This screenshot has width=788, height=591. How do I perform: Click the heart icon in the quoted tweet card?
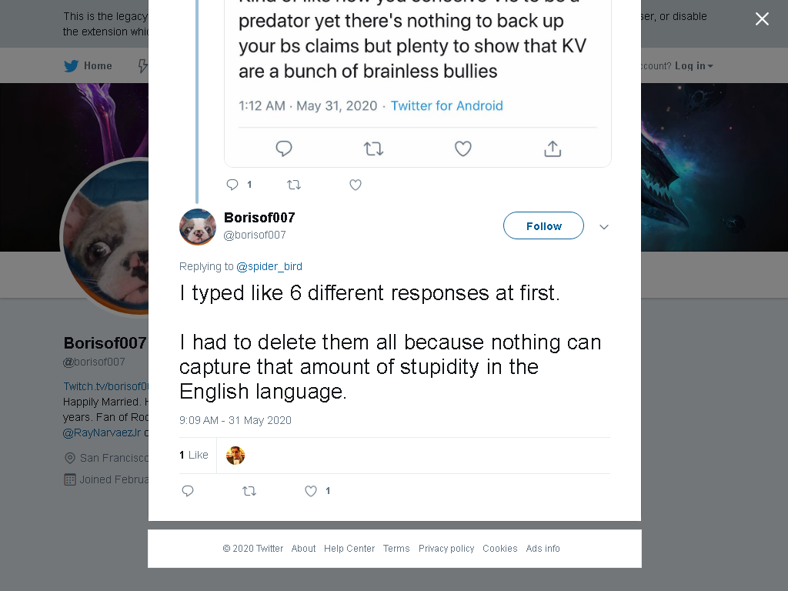click(462, 149)
